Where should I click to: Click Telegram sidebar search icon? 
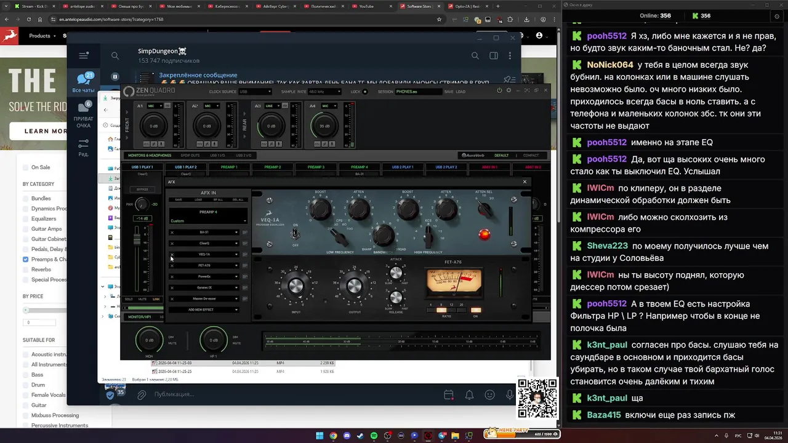pos(115,56)
